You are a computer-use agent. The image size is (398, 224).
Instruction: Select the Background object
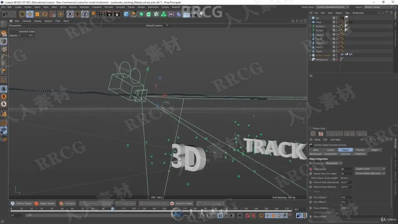click(322, 59)
